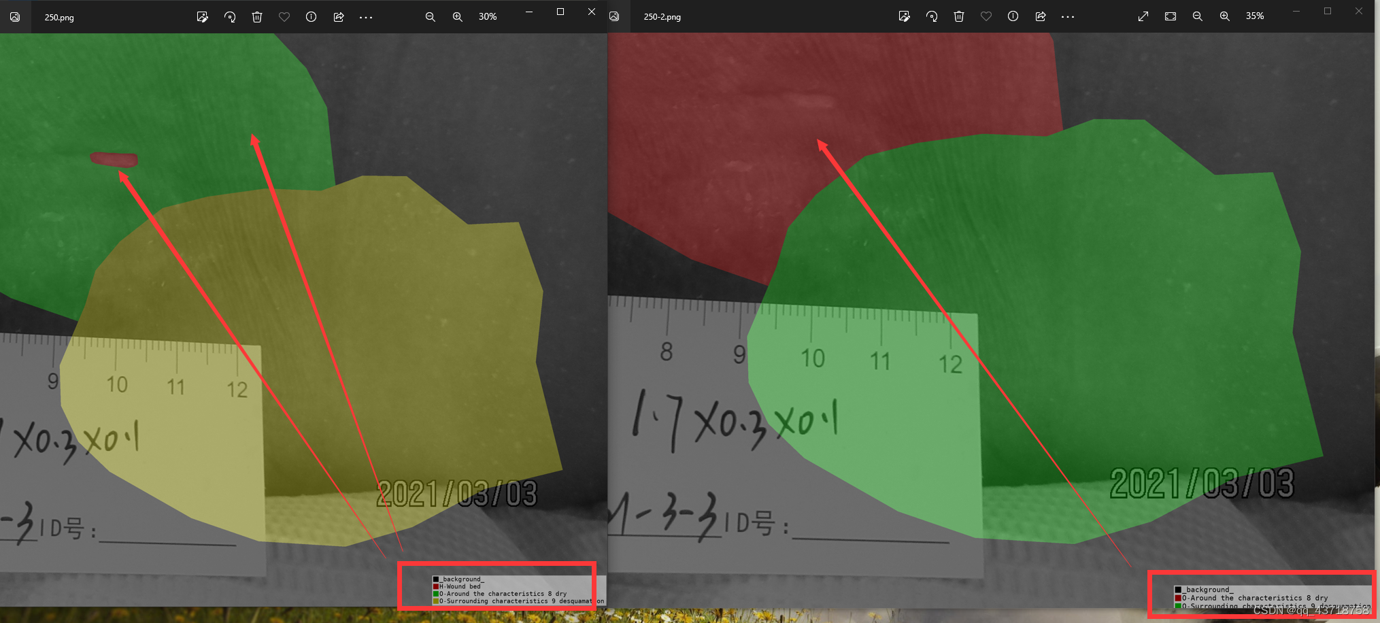The height and width of the screenshot is (623, 1380).
Task: Add 250.png to favorites via the heart icon
Action: click(284, 17)
